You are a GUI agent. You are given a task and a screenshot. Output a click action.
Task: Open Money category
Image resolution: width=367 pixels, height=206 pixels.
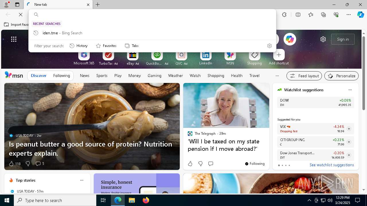click(x=134, y=76)
